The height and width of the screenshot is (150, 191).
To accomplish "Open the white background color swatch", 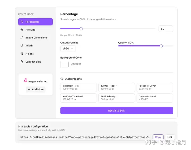I will click(65, 64).
